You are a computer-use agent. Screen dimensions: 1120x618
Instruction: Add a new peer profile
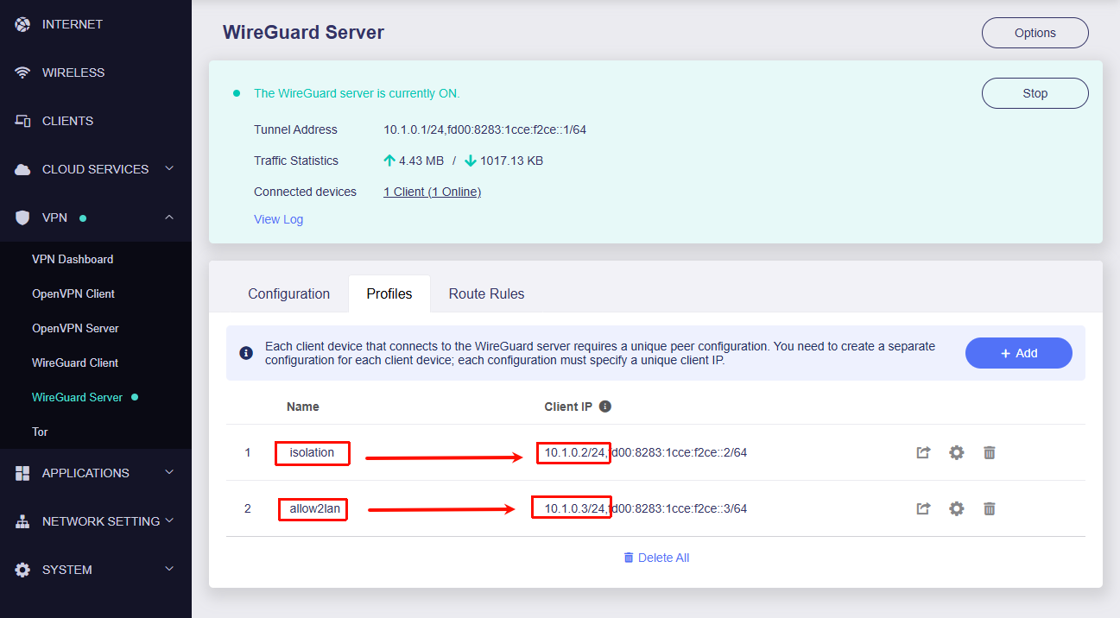[x=1018, y=353]
